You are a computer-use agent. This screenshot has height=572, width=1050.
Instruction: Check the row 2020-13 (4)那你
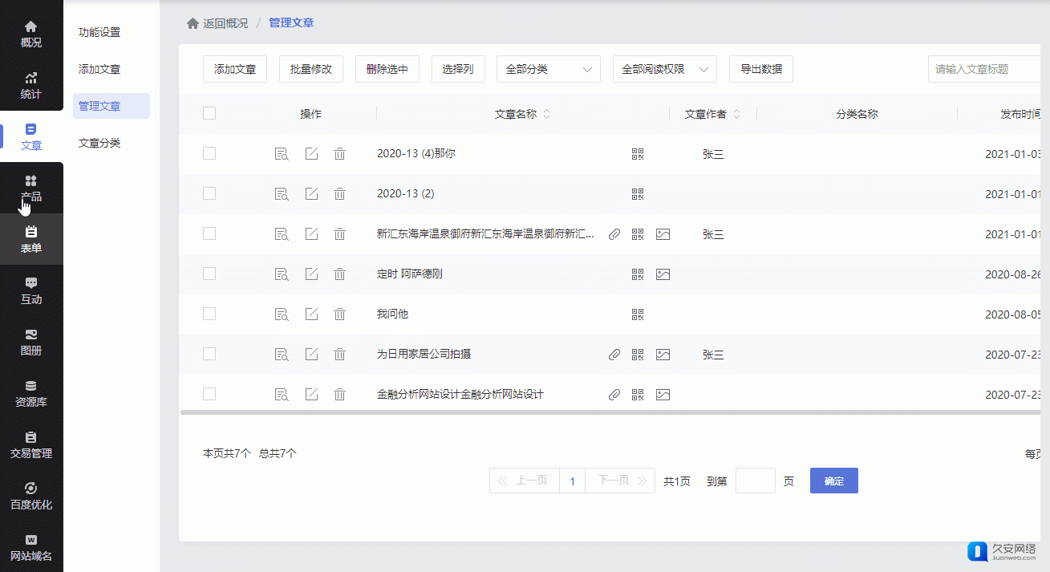pyautogui.click(x=209, y=153)
